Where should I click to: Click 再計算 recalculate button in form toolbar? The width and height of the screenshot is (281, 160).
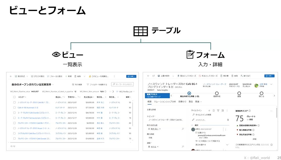(x=224, y=76)
